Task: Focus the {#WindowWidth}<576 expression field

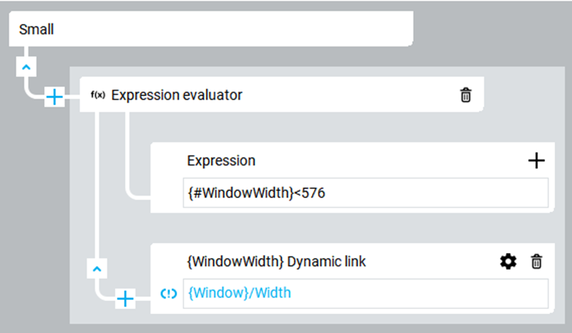Action: pyautogui.click(x=366, y=193)
